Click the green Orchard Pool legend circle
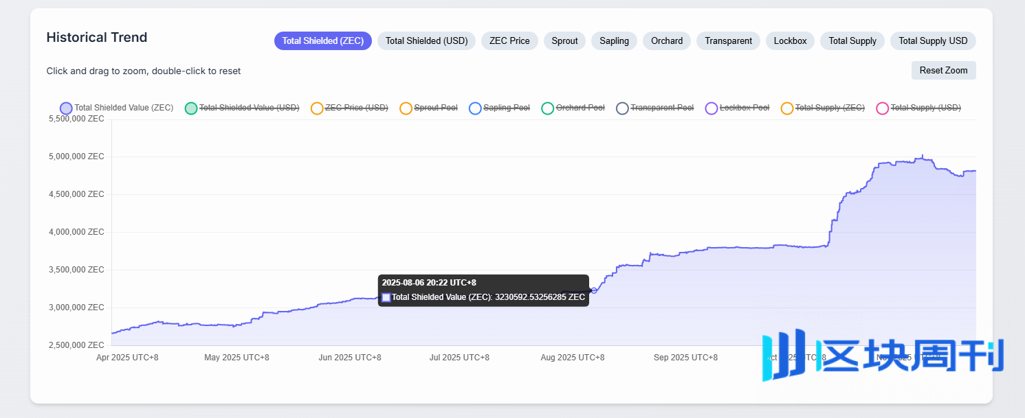 [547, 108]
